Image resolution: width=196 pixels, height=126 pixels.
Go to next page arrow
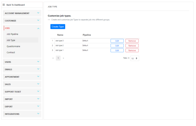click(63, 58)
